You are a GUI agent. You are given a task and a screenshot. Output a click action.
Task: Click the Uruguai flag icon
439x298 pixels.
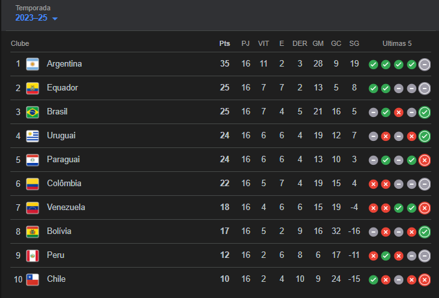tap(33, 136)
